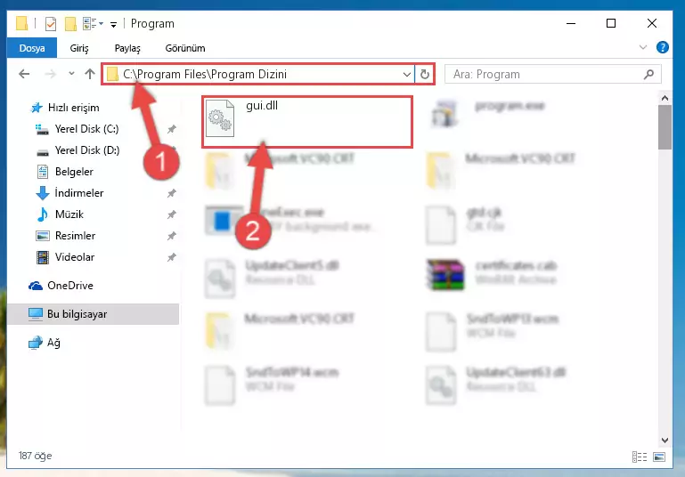This screenshot has width=685, height=477.
Task: Select the SndToWP14.wcm file
Action: coord(272,385)
